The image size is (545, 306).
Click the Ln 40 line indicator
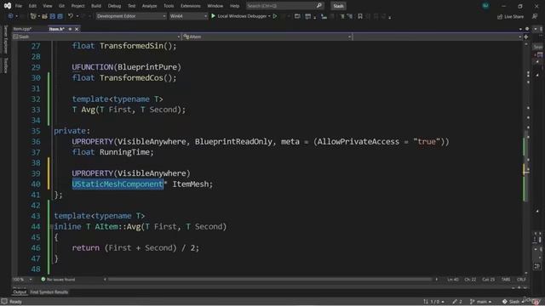coord(453,280)
